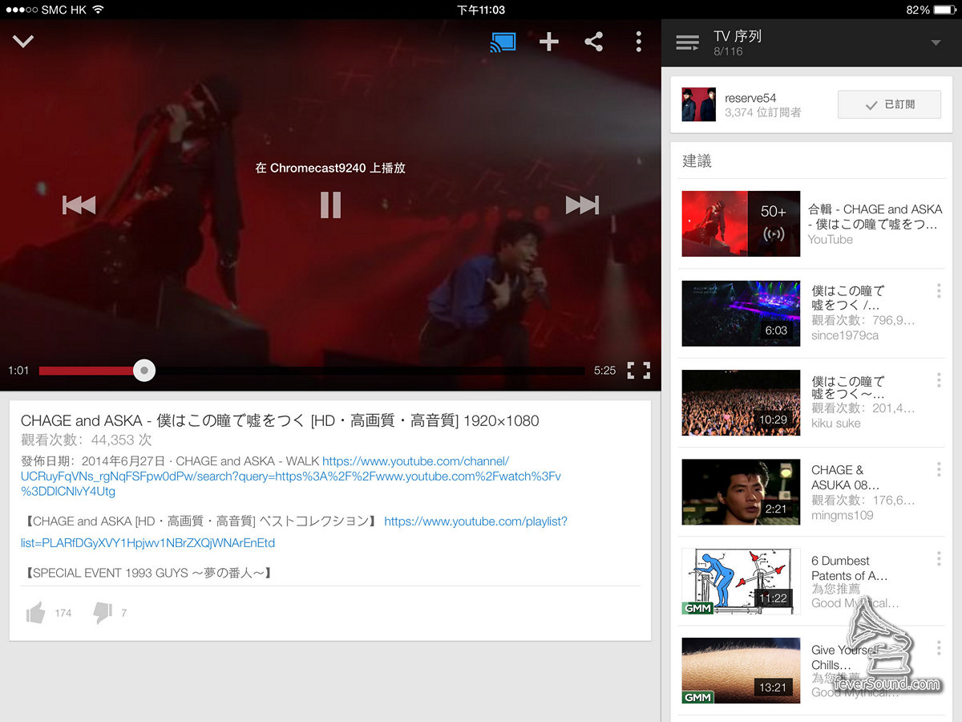Tap the 在 Chromecast9240 上播放 status text
This screenshot has height=722, width=962.
(330, 168)
